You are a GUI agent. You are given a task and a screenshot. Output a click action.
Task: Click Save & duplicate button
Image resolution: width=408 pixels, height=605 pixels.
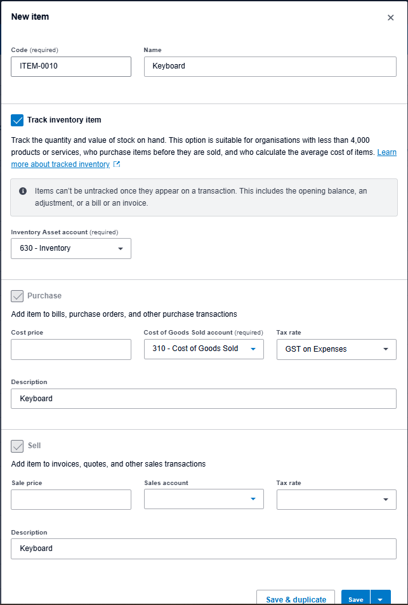tap(296, 599)
